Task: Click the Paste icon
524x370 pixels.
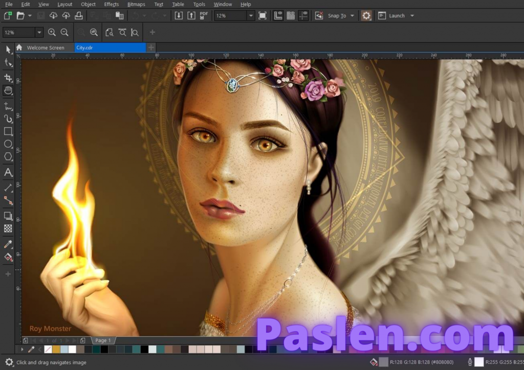Action: [x=119, y=15]
